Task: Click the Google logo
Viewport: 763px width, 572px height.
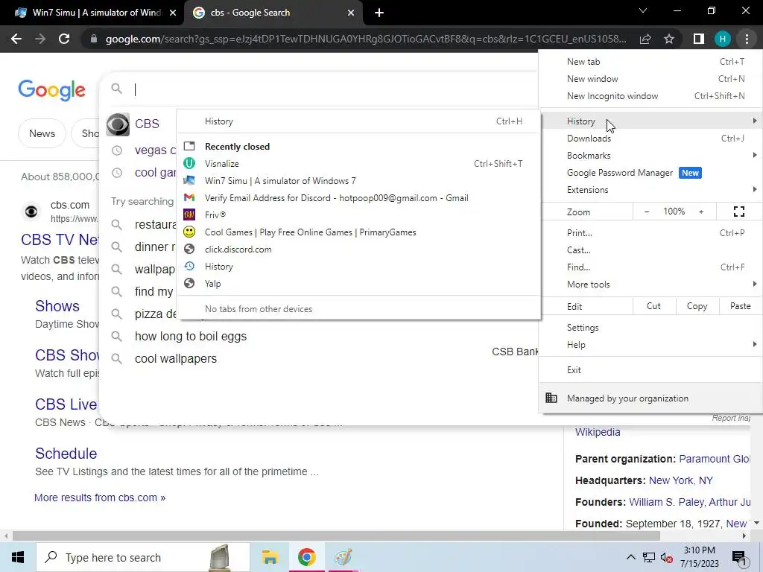Action: [x=51, y=90]
